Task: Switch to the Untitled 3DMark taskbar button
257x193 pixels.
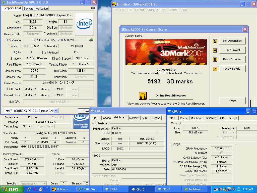Action: click(63, 189)
